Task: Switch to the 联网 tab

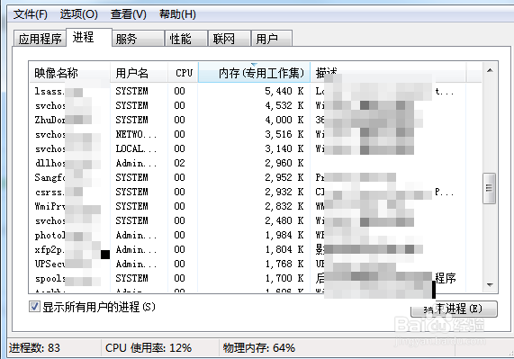Action: point(230,39)
